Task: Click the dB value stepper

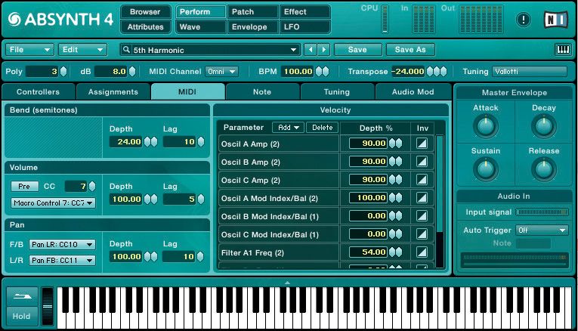Action: (132, 71)
